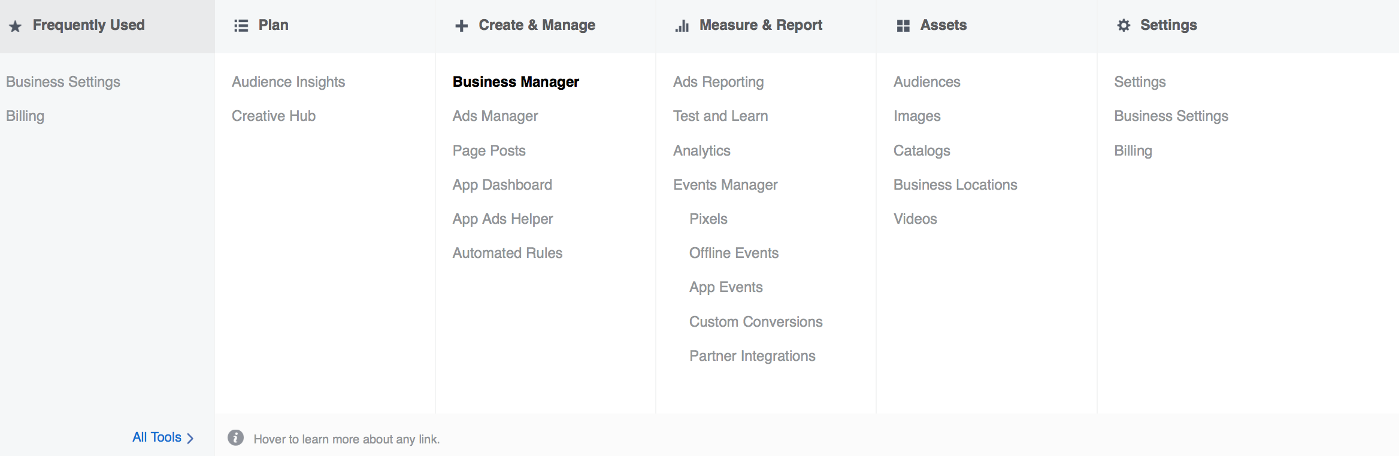Open Creative Hub
The width and height of the screenshot is (1399, 456).
click(x=274, y=116)
